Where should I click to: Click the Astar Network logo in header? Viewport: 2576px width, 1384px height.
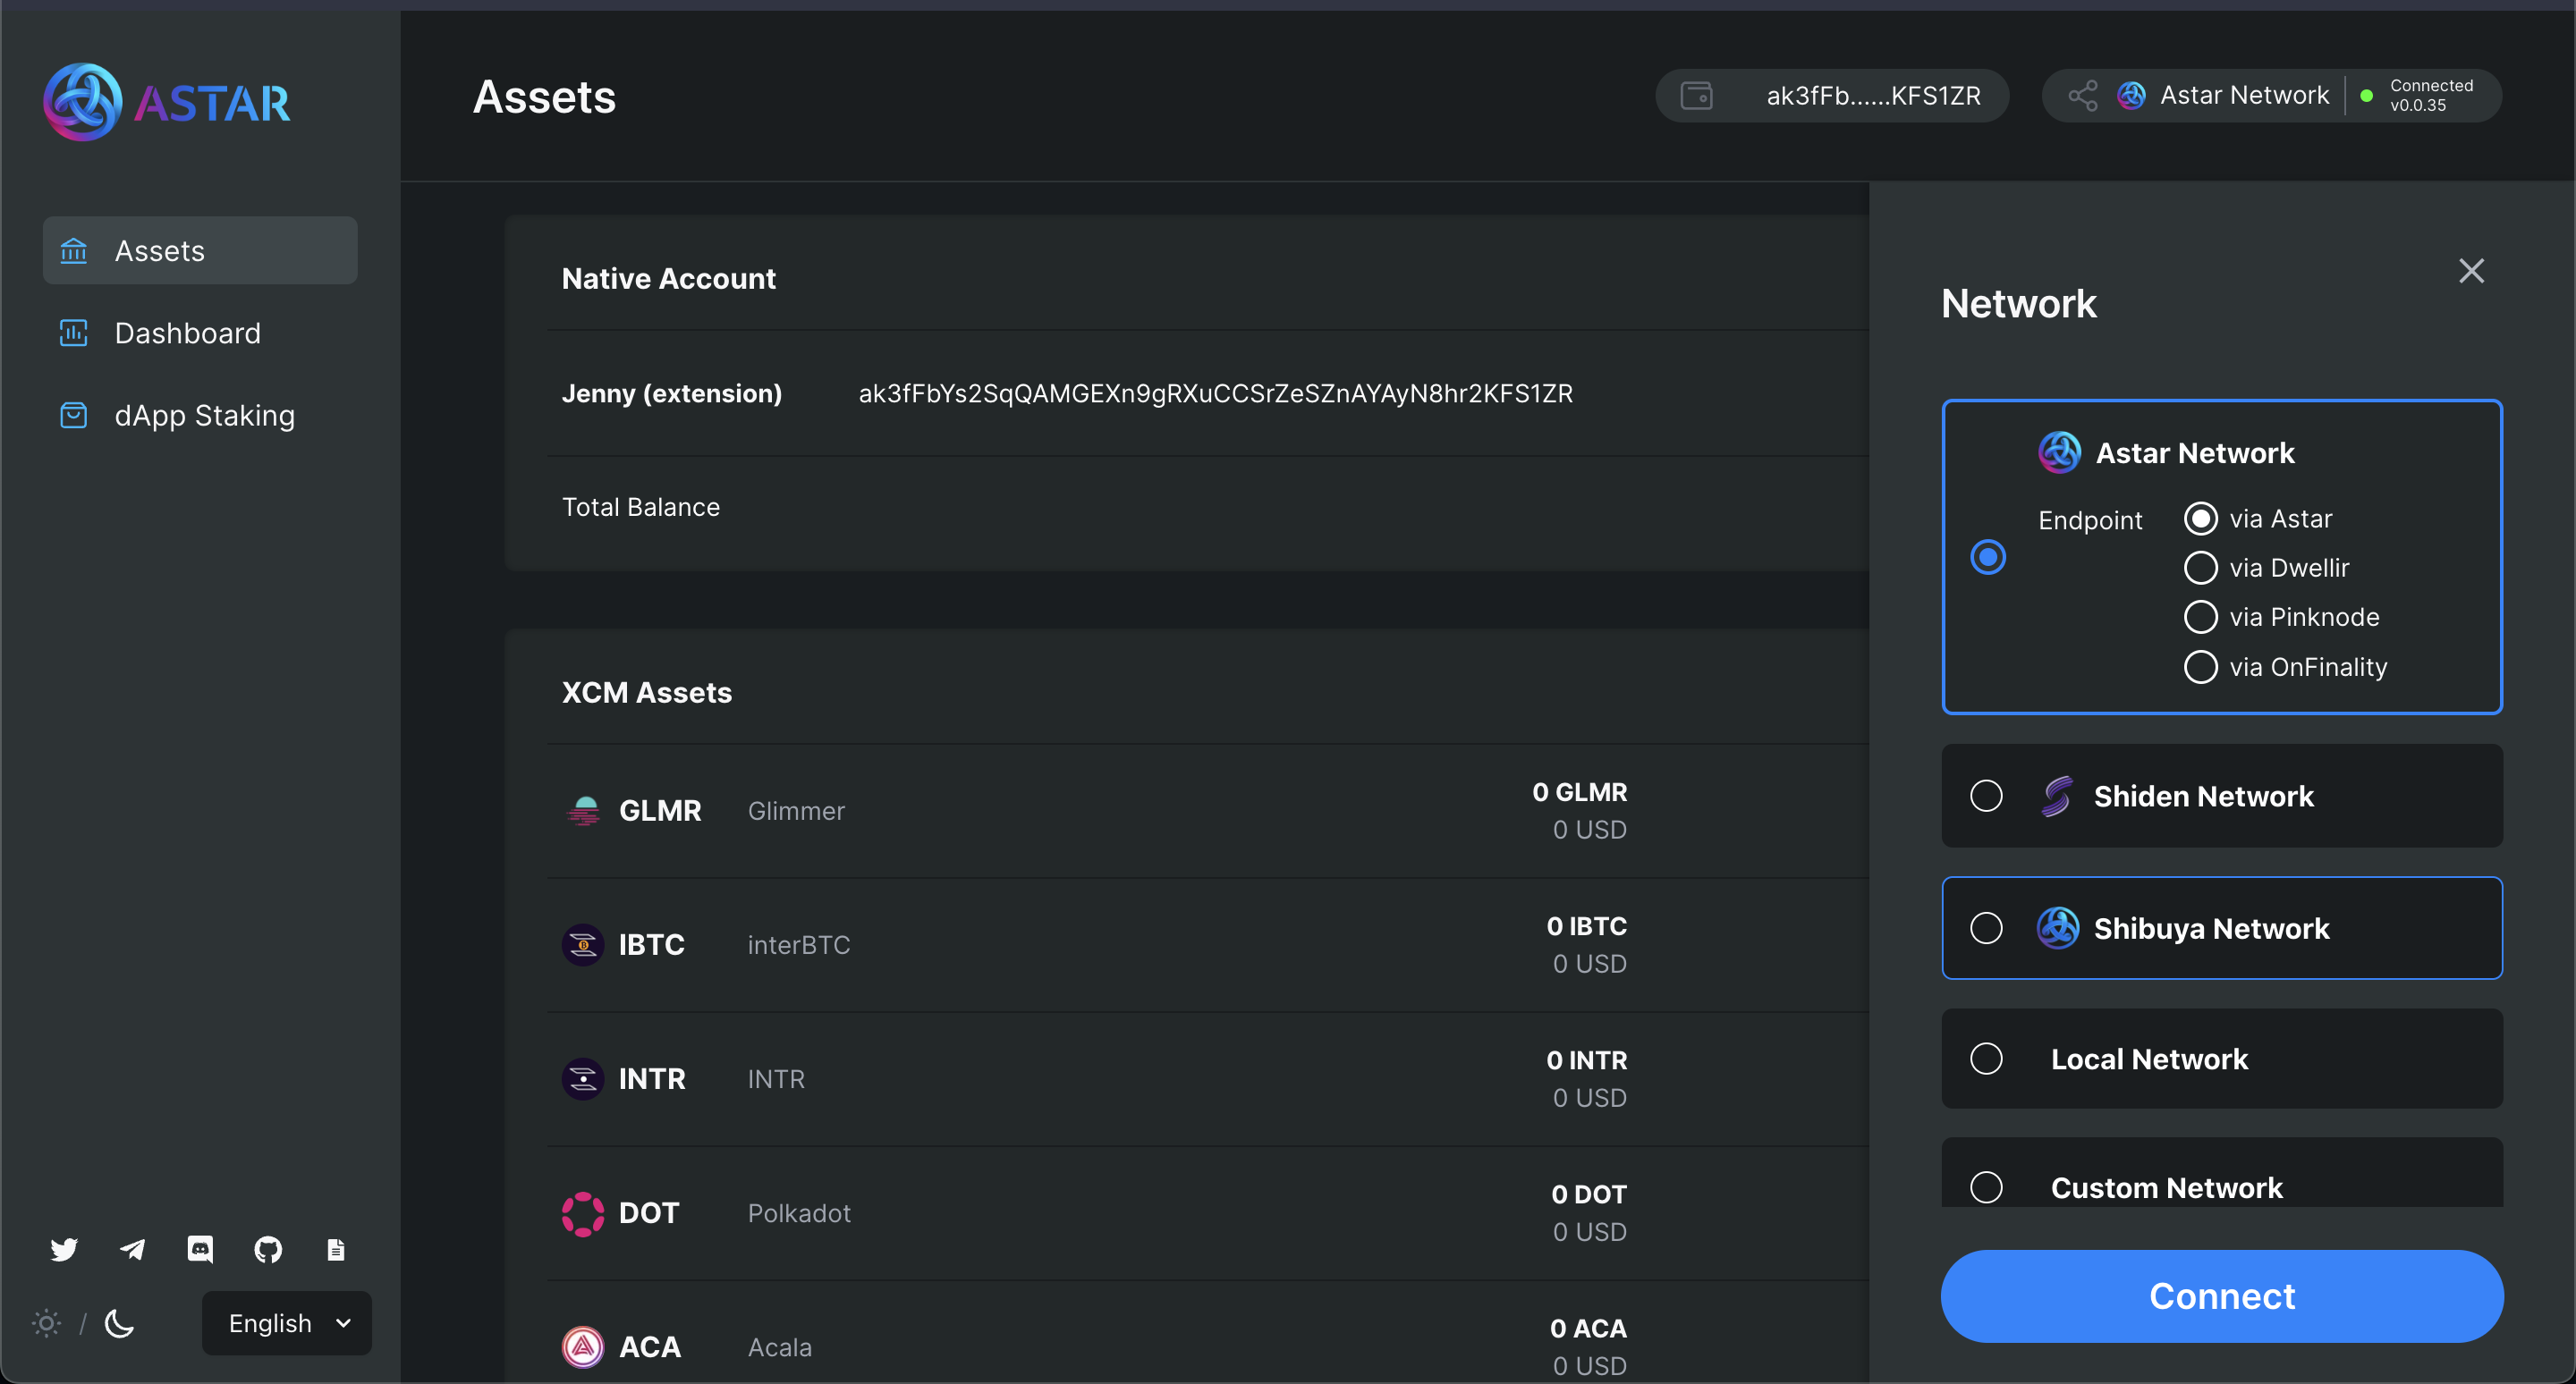point(2131,95)
